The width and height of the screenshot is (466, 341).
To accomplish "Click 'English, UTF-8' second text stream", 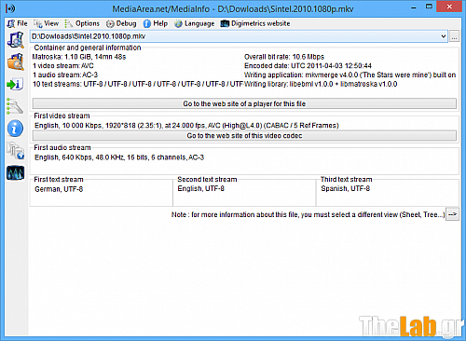I will click(x=200, y=188).
